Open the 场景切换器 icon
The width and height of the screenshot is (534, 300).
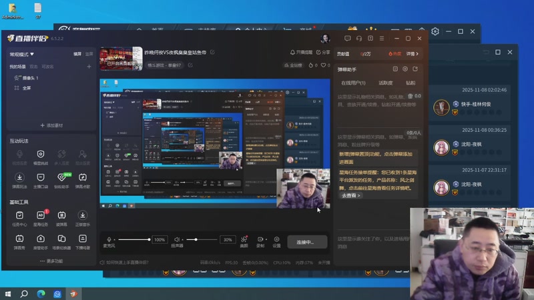(61, 239)
